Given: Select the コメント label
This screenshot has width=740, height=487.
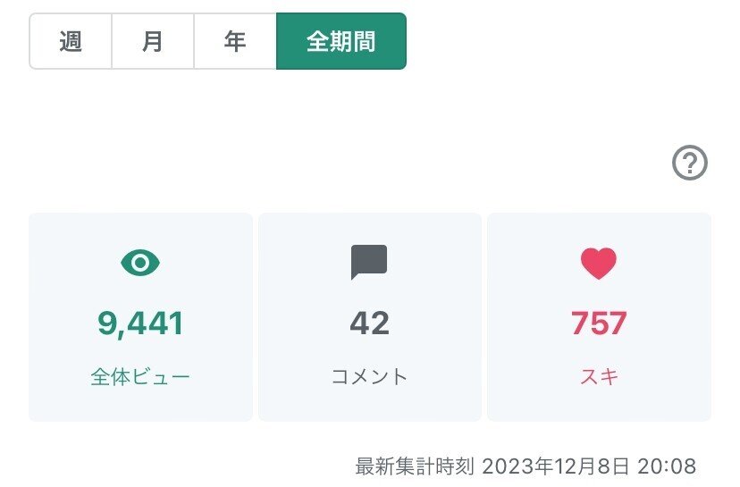Looking at the screenshot, I should coord(369,376).
